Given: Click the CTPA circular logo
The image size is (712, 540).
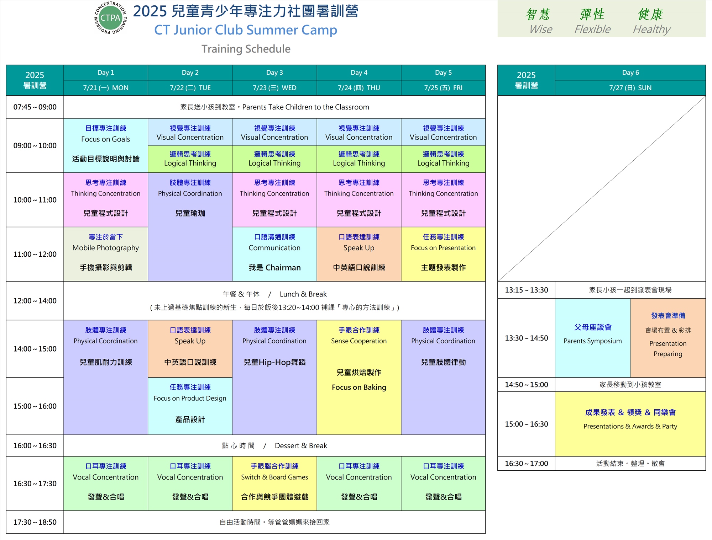Looking at the screenshot, I should tap(110, 18).
